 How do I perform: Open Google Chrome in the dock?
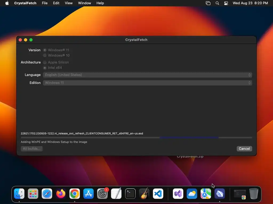coord(75,194)
